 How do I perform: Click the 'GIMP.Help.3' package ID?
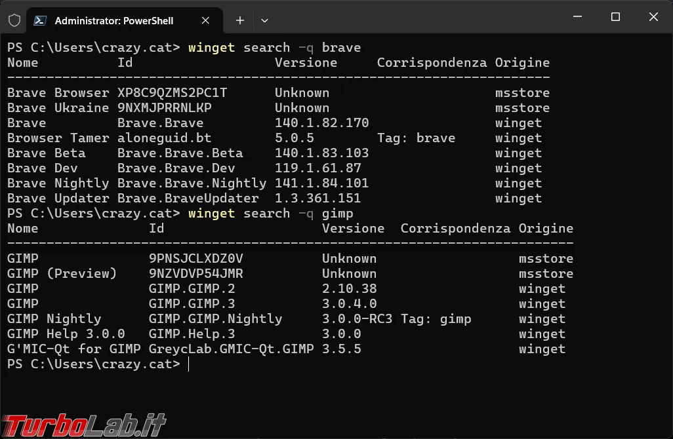tap(192, 334)
